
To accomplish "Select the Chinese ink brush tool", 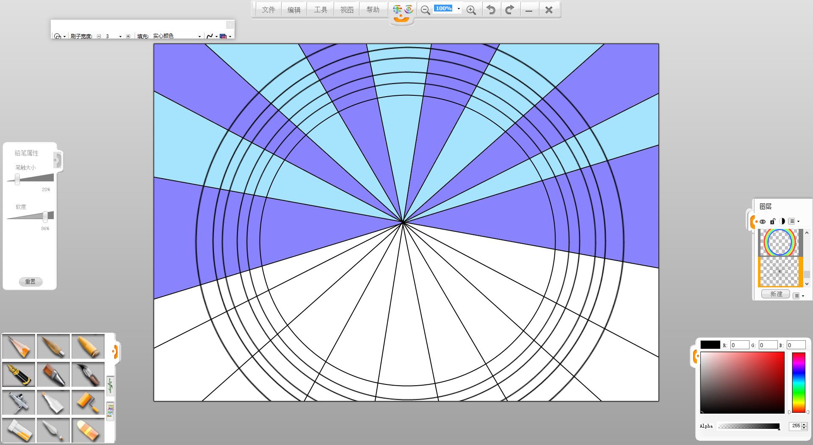I will (88, 374).
